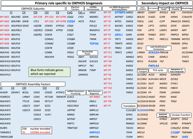Click the gene SUCLG1
The image size is (193, 139).
[94, 61]
